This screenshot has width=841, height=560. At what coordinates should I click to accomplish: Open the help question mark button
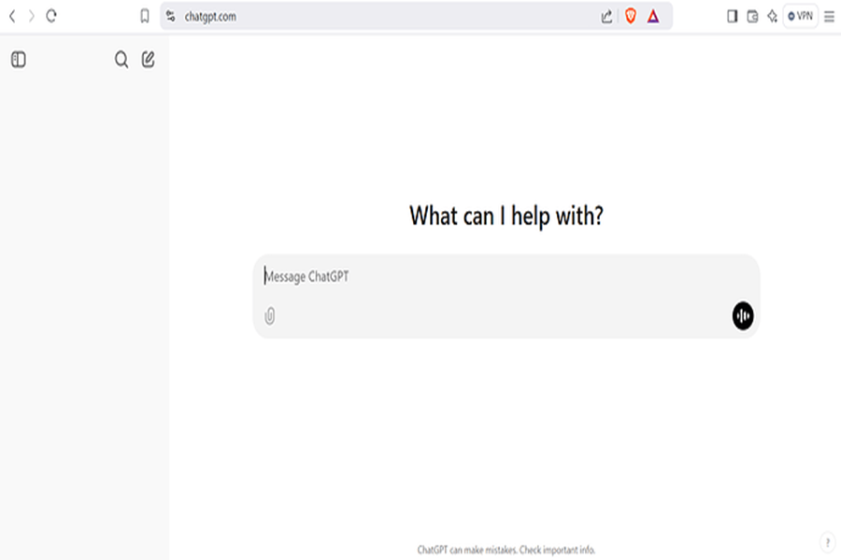828,542
